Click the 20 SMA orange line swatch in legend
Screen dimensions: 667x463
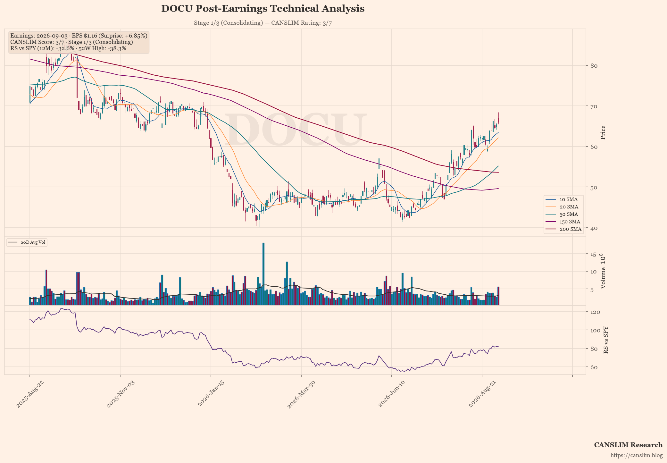(x=551, y=207)
